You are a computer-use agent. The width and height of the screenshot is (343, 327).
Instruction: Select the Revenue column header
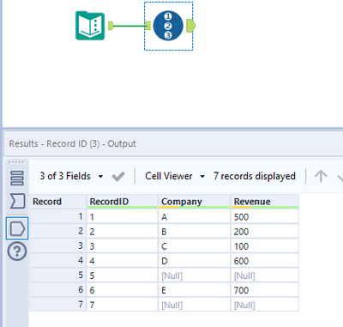point(265,202)
